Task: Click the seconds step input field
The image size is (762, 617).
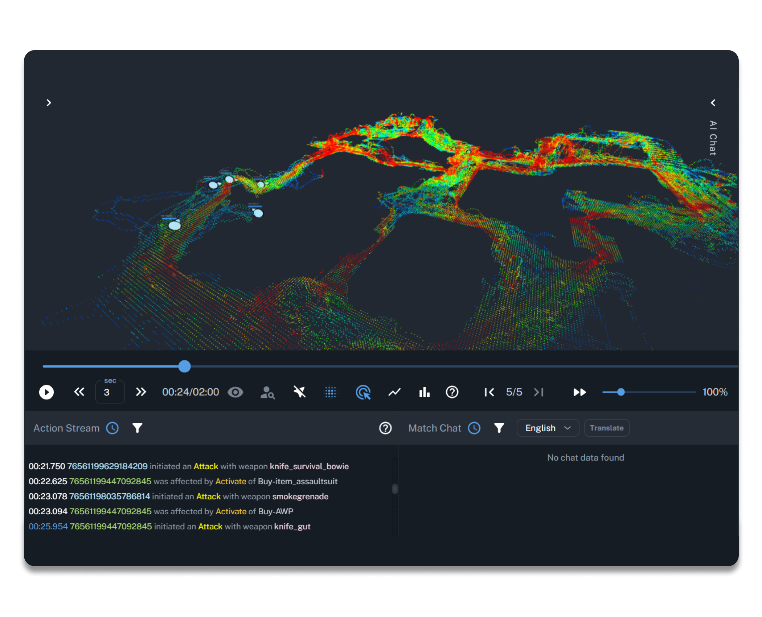Action: coord(110,392)
